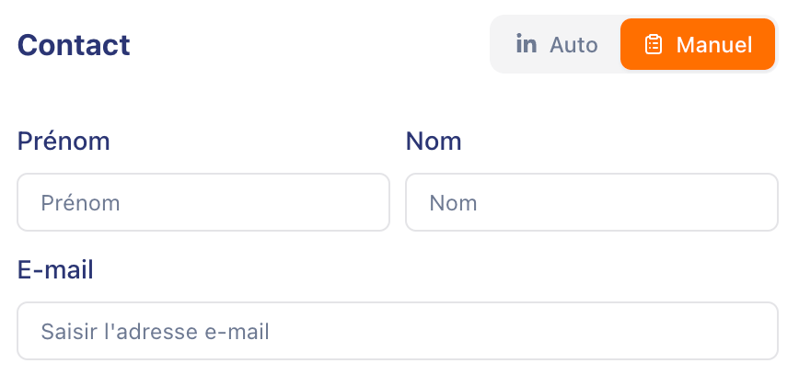Image resolution: width=799 pixels, height=386 pixels.
Task: Switch contact mode to Auto
Action: [557, 44]
